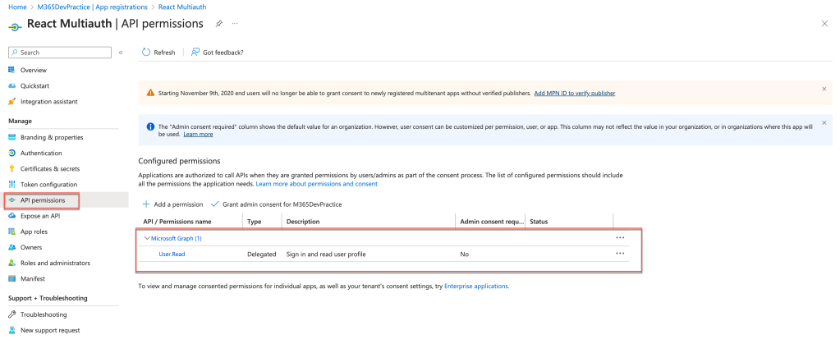This screenshot has height=344, width=840.
Task: Open ellipsis menu for Microsoft Graph row
Action: pos(620,238)
